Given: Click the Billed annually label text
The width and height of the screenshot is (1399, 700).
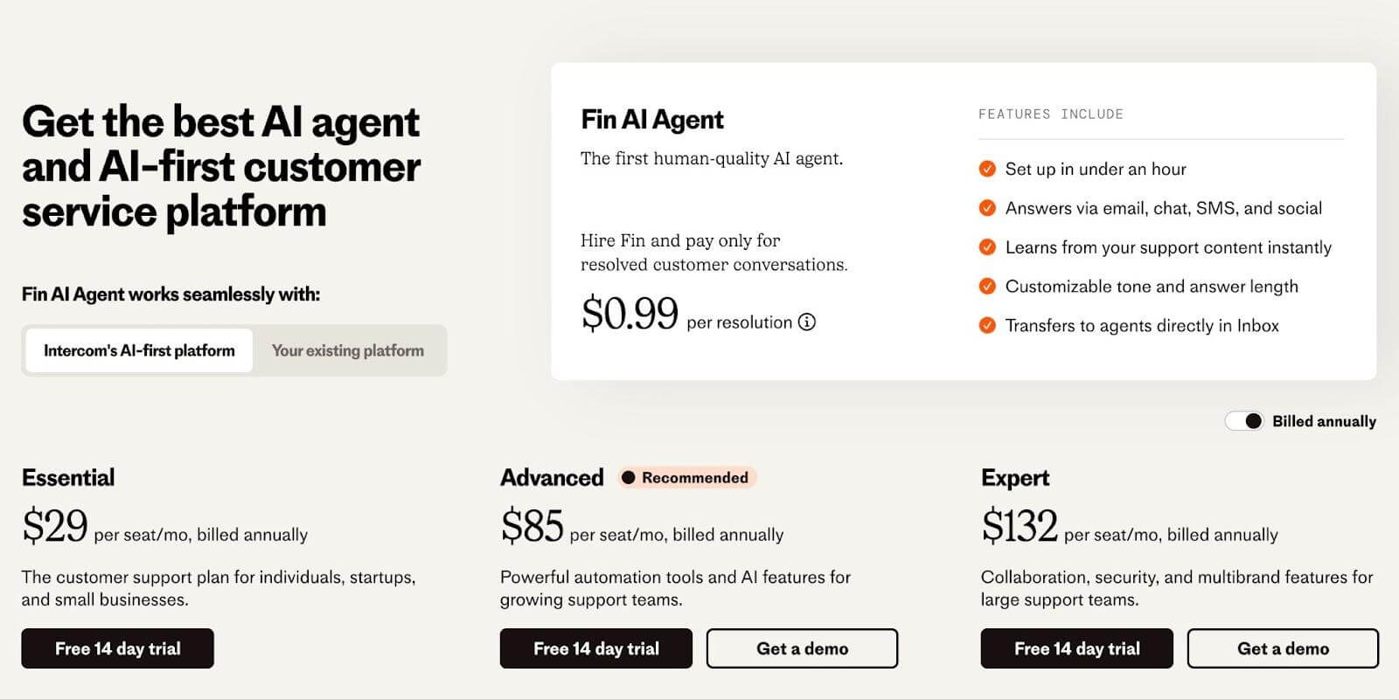Looking at the screenshot, I should pos(1324,421).
